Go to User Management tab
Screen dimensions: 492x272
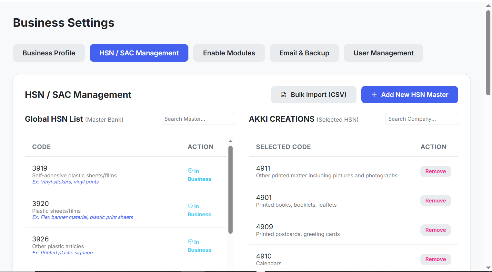(x=383, y=53)
